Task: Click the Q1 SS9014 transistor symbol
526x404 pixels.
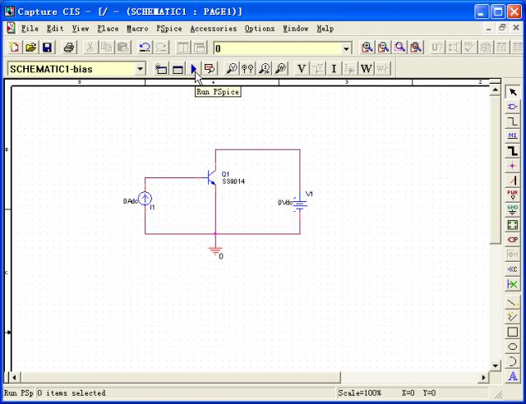Action: (212, 177)
